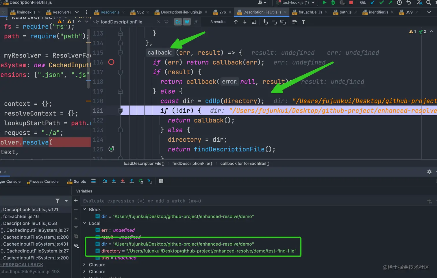Image resolution: width=437 pixels, height=278 pixels.
Task: Open the Process Console tab
Action: pos(44,181)
